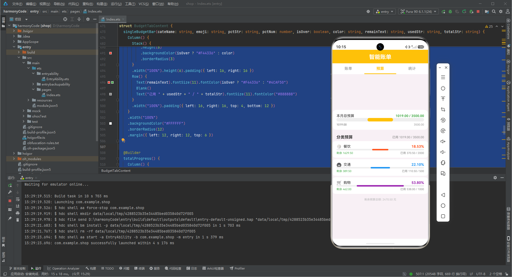The width and height of the screenshot is (512, 277).
Task: Take emulator screenshot with crop icon
Action: coord(443,109)
